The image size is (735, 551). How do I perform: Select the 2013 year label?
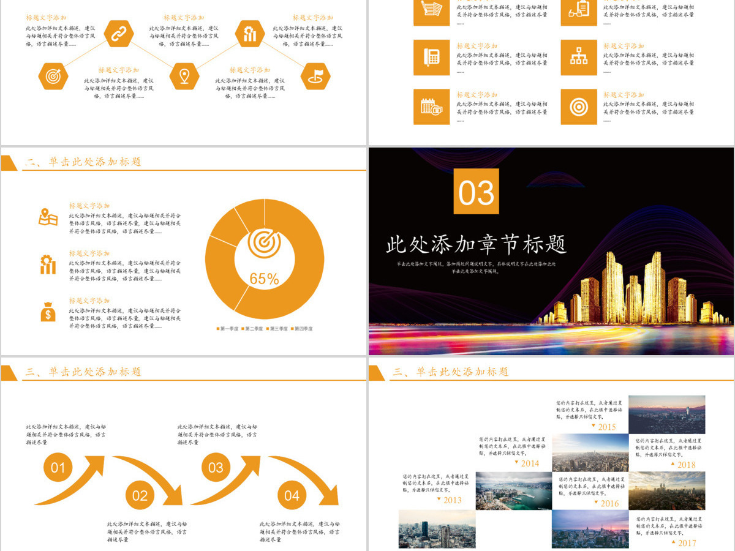(x=453, y=500)
